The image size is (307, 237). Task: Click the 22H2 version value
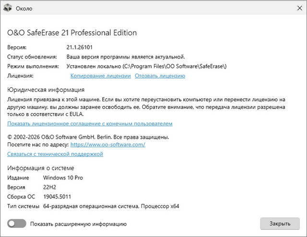[50, 187]
